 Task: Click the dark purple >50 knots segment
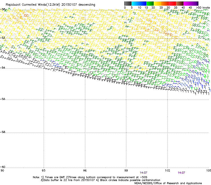(x=198, y=3)
